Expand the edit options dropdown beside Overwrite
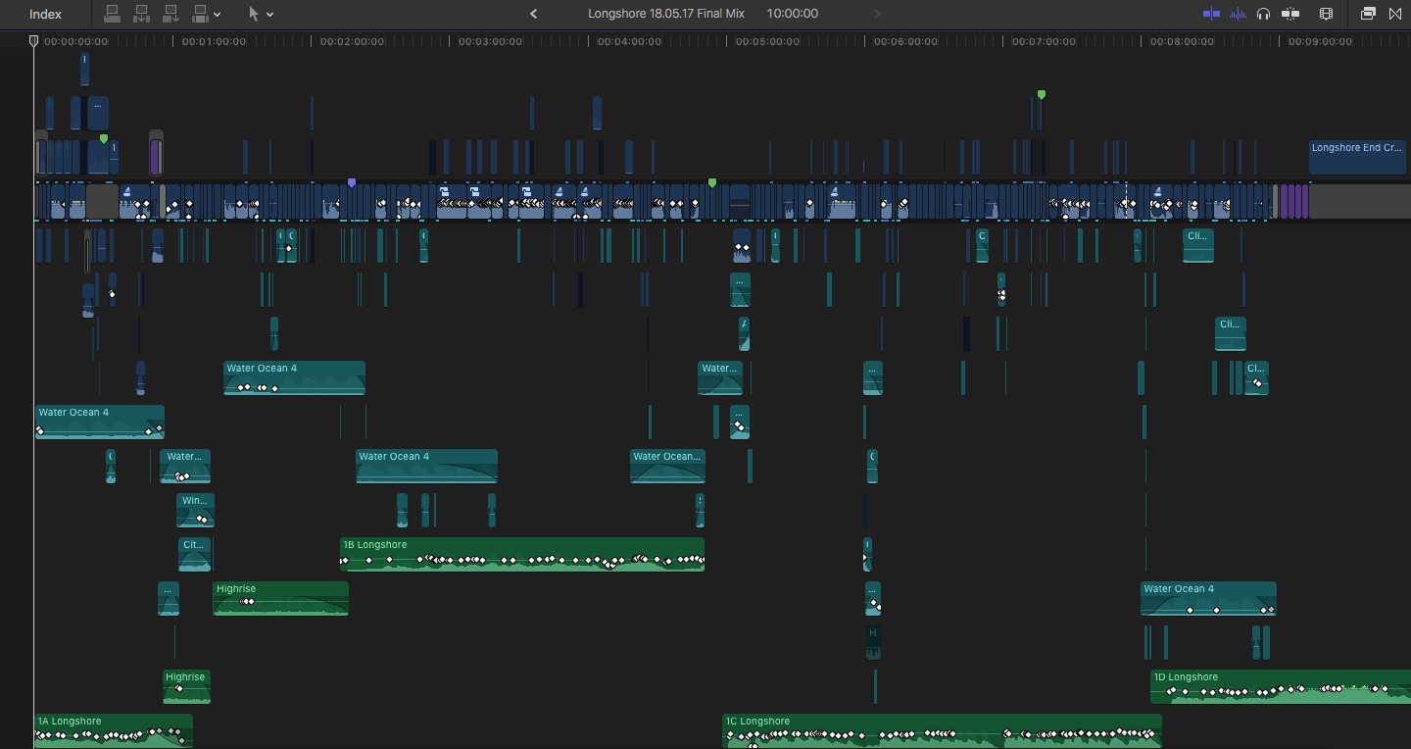 tap(218, 15)
